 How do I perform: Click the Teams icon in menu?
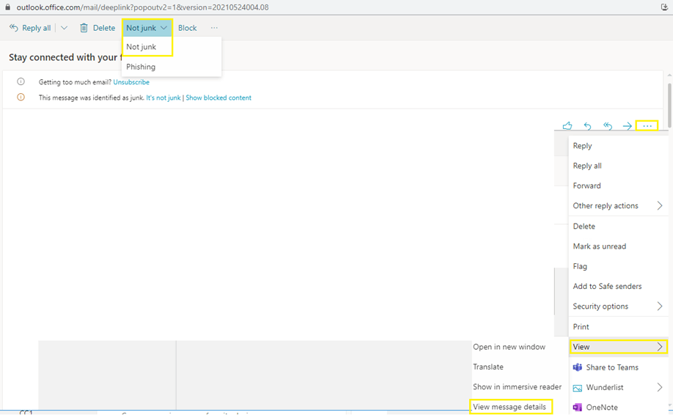(577, 367)
